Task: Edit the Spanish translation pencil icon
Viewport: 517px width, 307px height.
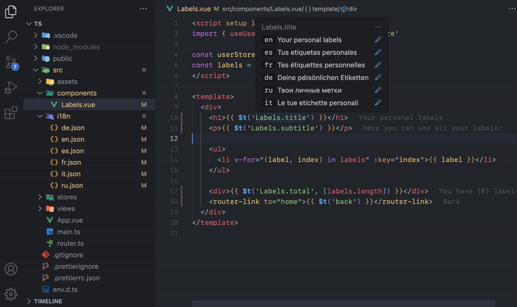Action: [x=378, y=52]
